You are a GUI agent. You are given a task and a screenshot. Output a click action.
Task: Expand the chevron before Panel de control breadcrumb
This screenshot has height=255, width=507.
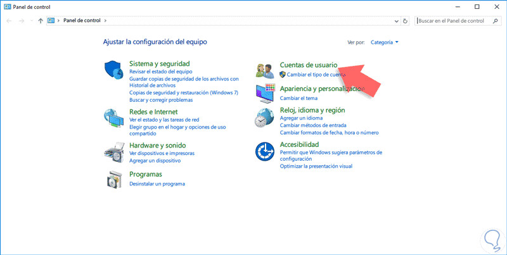coord(58,20)
